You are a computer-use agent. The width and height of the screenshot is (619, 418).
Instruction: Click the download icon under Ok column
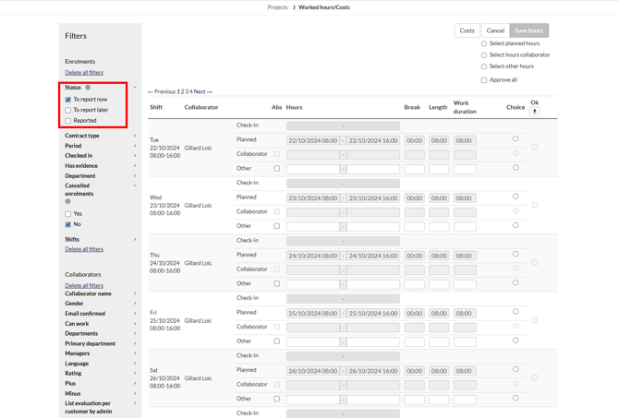click(x=535, y=112)
